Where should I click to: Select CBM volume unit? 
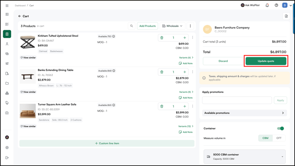(x=265, y=138)
